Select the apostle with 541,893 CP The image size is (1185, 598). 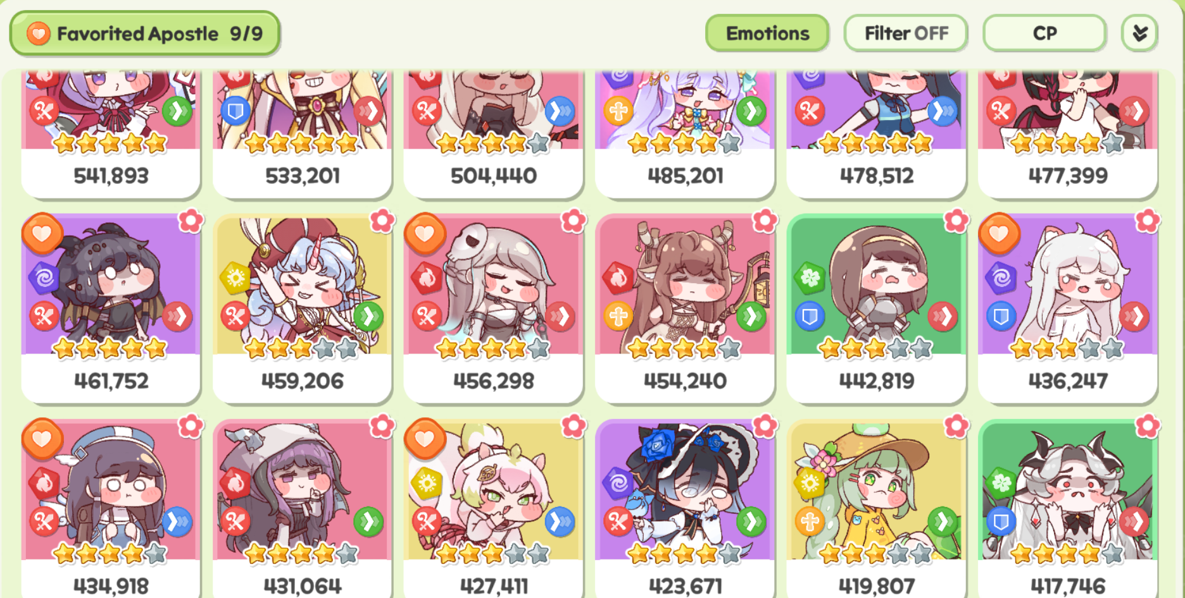(111, 134)
